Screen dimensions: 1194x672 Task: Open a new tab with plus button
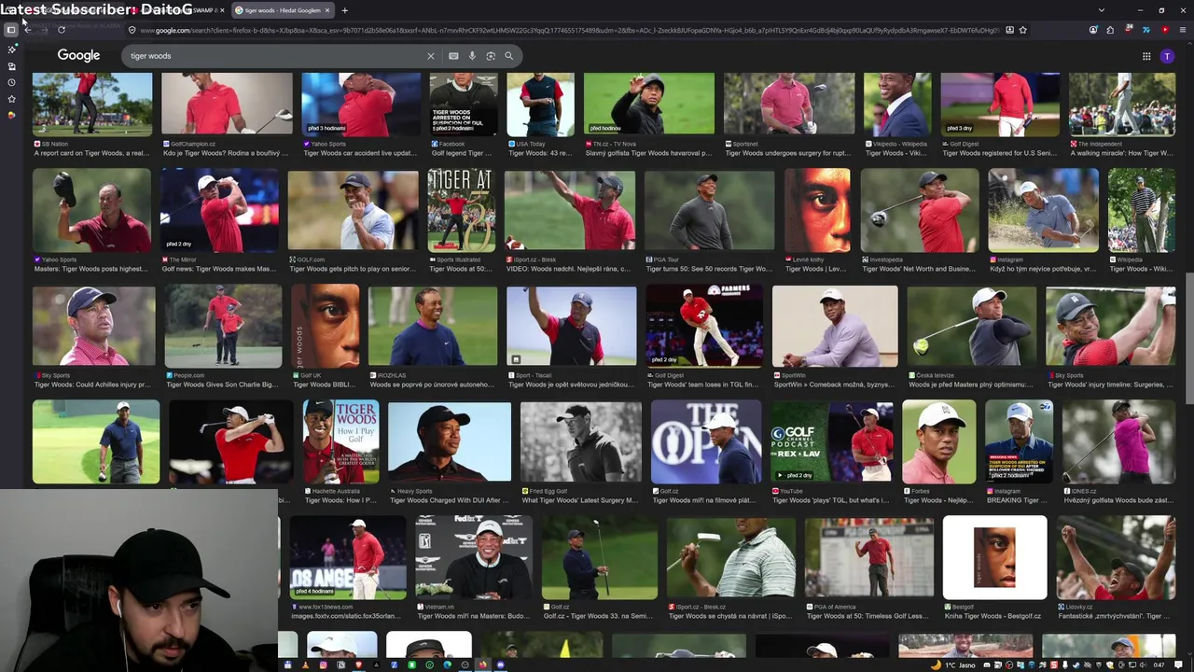coord(344,10)
